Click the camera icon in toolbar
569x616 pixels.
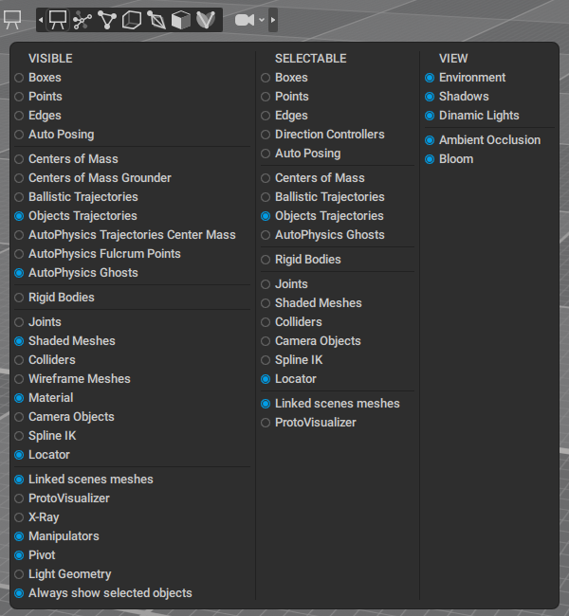click(x=245, y=19)
